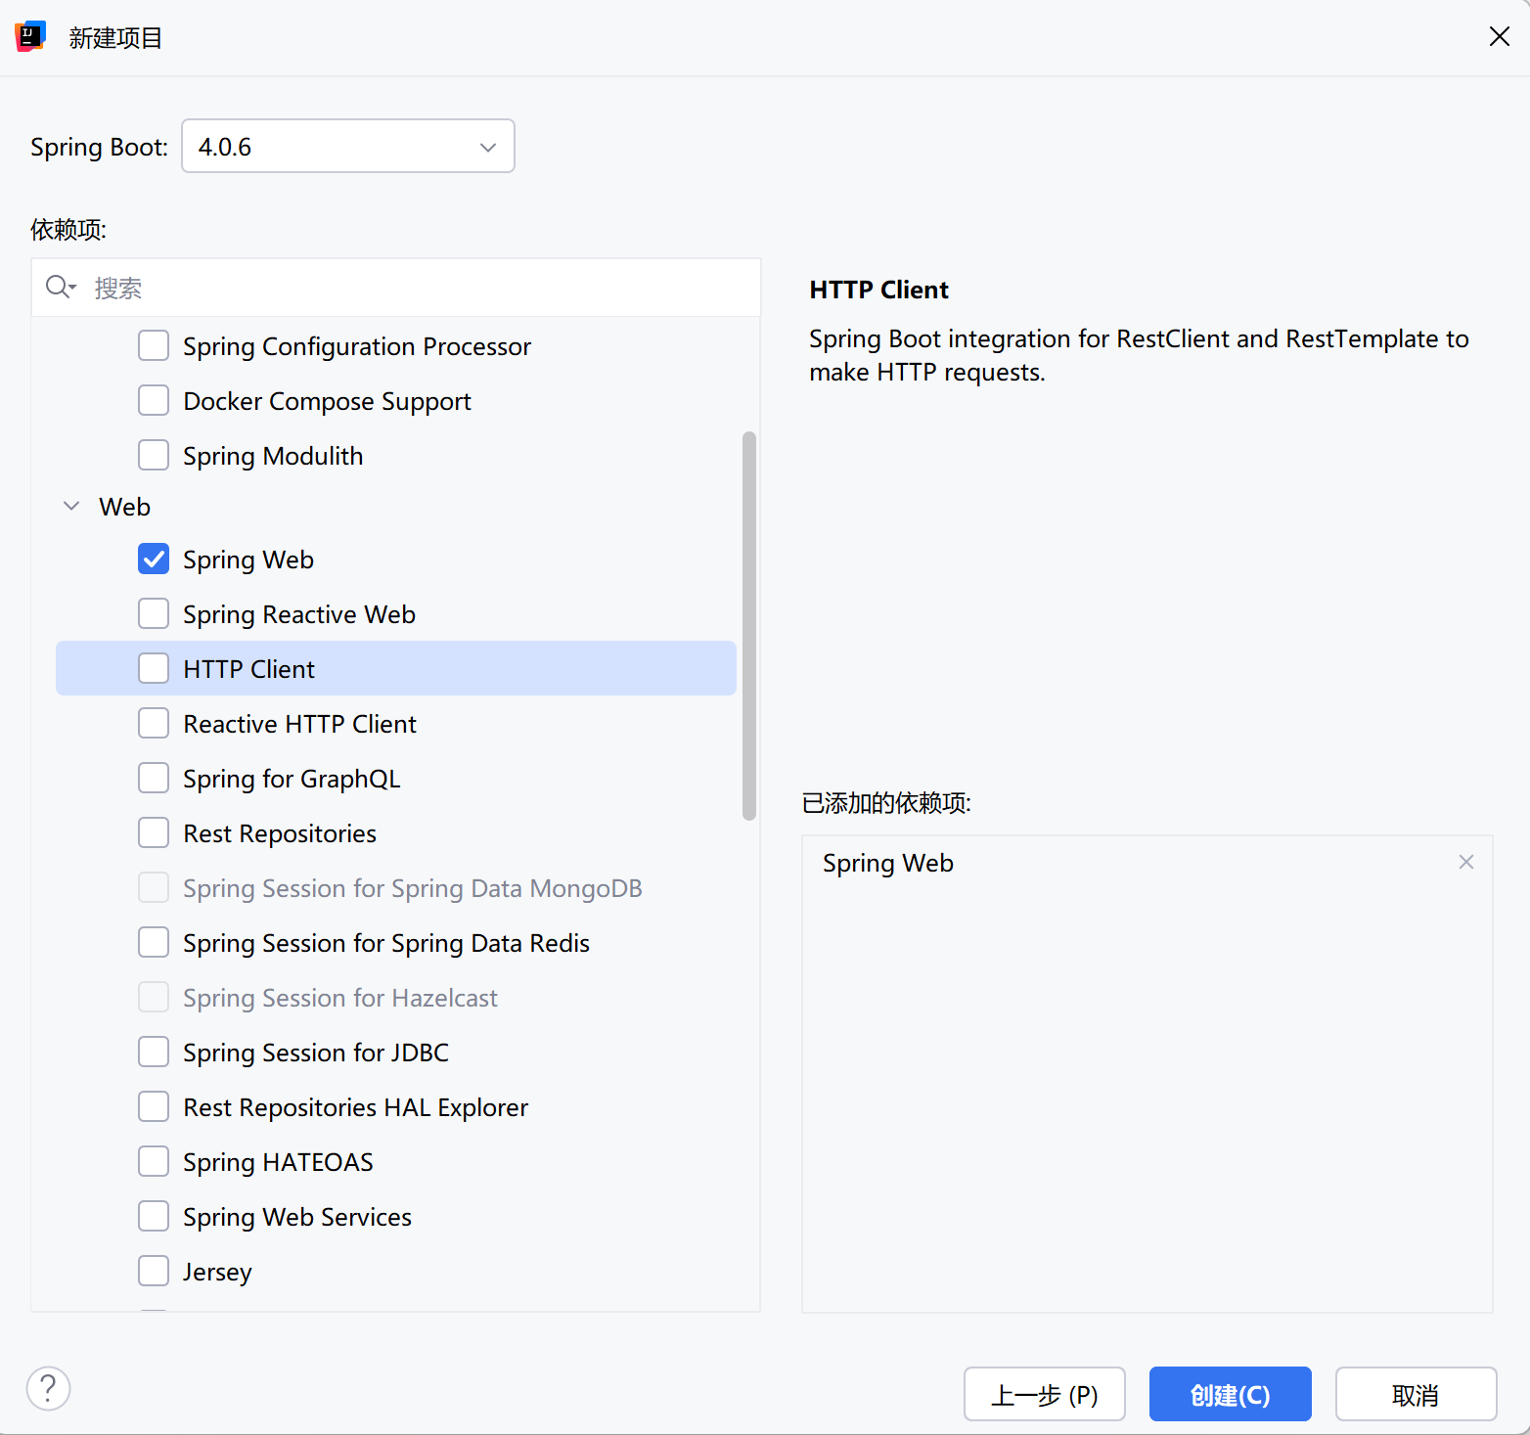Collapse the Web category
The image size is (1530, 1435).
(x=71, y=506)
